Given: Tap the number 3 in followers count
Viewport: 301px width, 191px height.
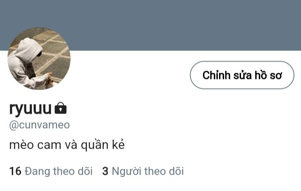Looking at the screenshot, I should (x=105, y=171).
